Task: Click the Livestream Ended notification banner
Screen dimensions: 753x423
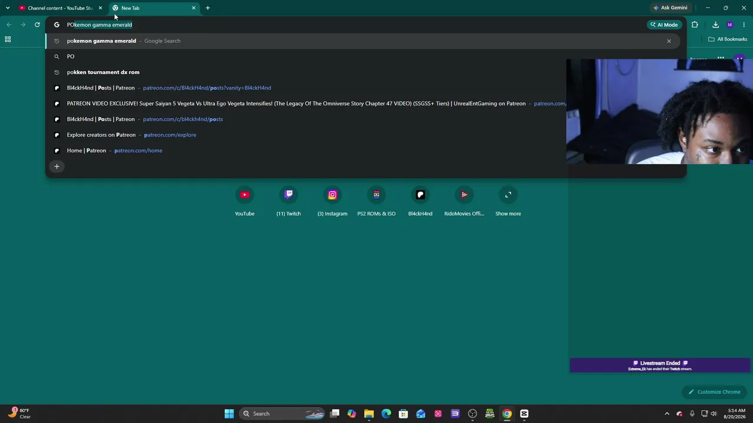Action: coord(659,365)
